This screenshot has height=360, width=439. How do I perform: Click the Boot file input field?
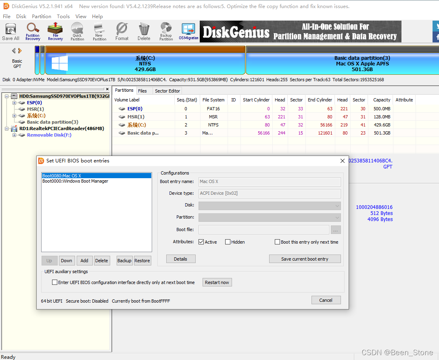(x=264, y=230)
